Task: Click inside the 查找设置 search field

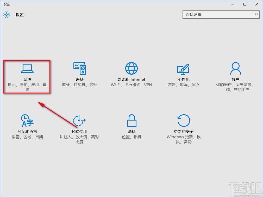Action: 219,15
